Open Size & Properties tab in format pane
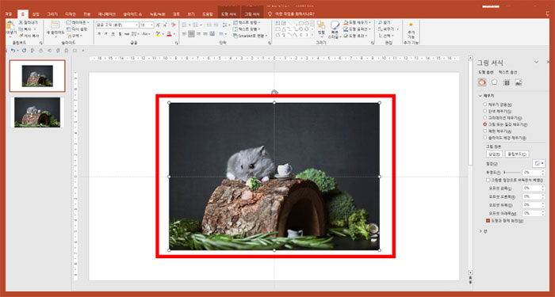This screenshot has width=555, height=297. click(507, 82)
